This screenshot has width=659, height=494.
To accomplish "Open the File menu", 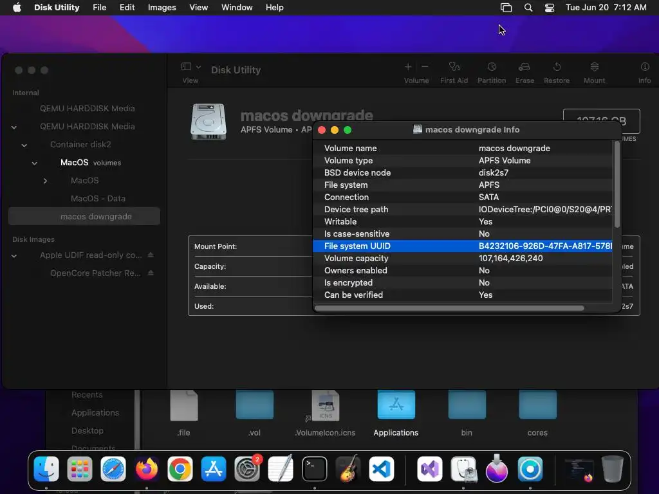I will [x=100, y=8].
